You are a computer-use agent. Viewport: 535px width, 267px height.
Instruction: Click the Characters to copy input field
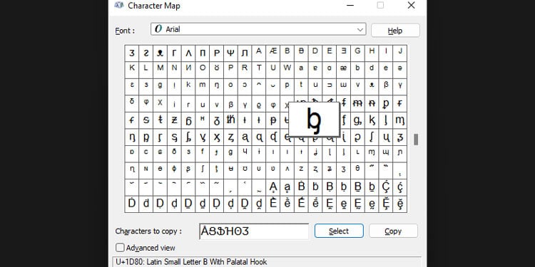coord(254,231)
